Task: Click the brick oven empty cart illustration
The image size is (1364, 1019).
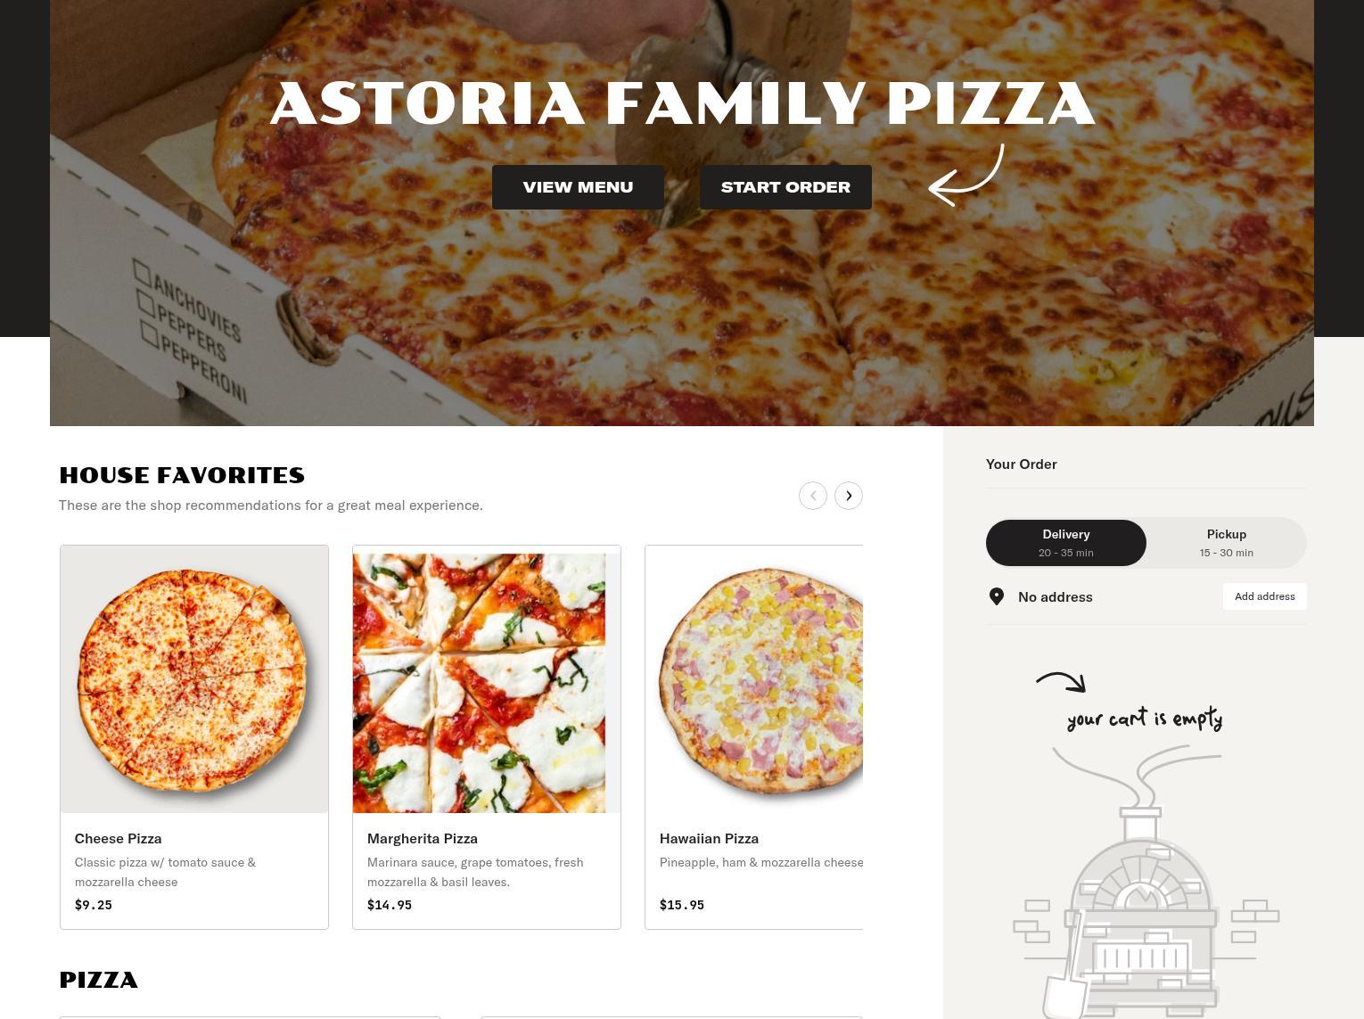Action: click(1146, 883)
